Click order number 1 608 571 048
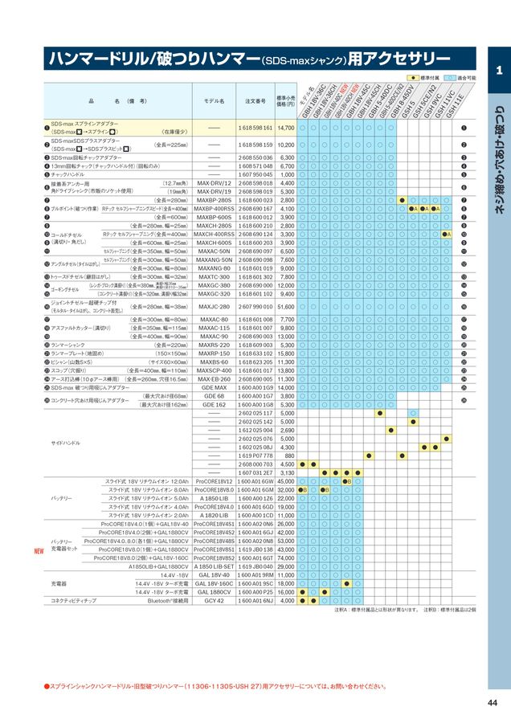This screenshot has height=723, width=511. 255,166
